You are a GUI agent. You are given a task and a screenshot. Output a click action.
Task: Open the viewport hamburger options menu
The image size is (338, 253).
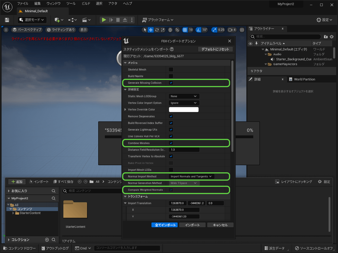(x=6, y=30)
